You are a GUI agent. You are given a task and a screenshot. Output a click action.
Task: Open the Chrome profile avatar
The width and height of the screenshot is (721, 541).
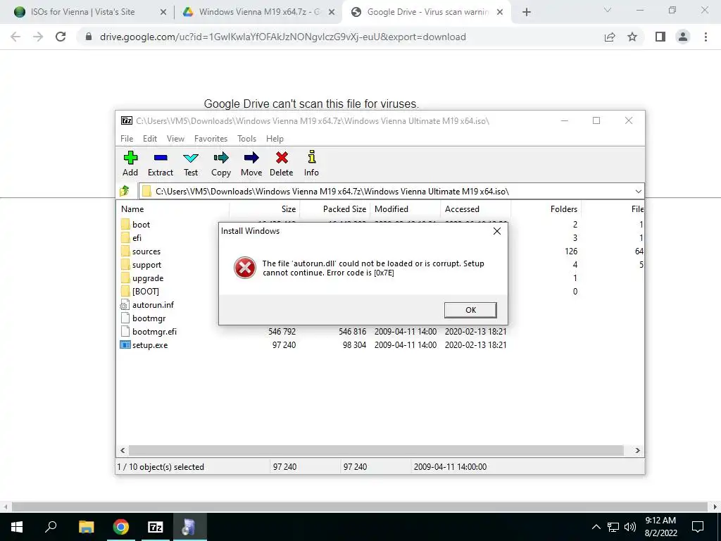click(683, 37)
